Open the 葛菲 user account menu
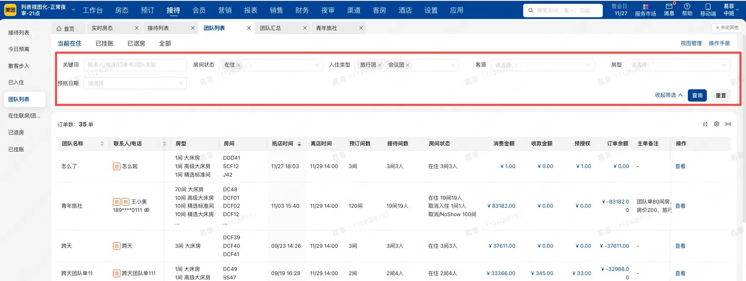 [x=731, y=10]
